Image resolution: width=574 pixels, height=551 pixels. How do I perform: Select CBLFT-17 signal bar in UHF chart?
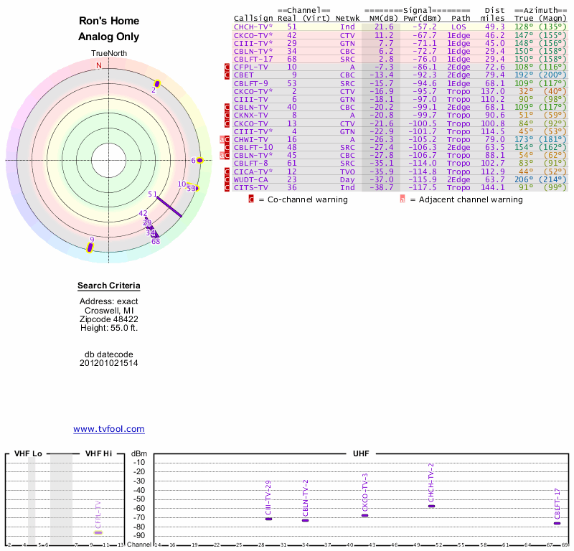click(x=557, y=523)
